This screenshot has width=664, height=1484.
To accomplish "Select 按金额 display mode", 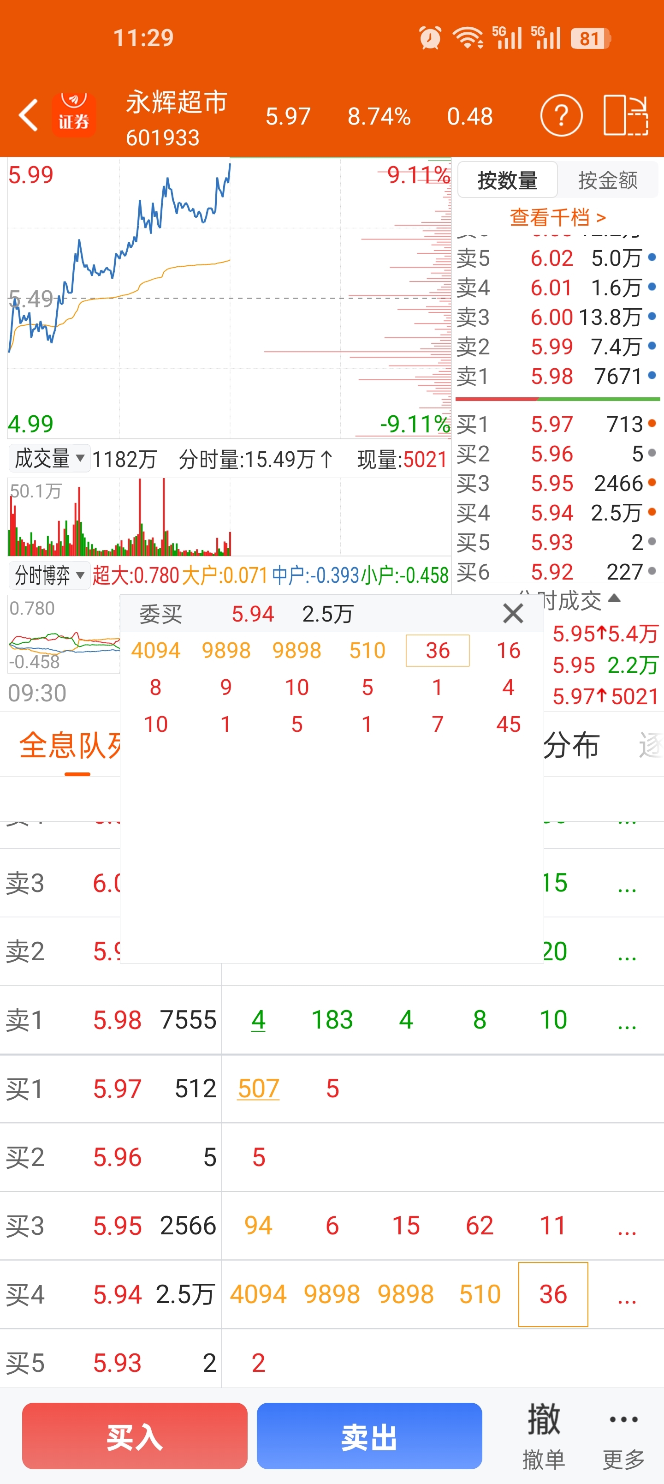I will point(608,180).
